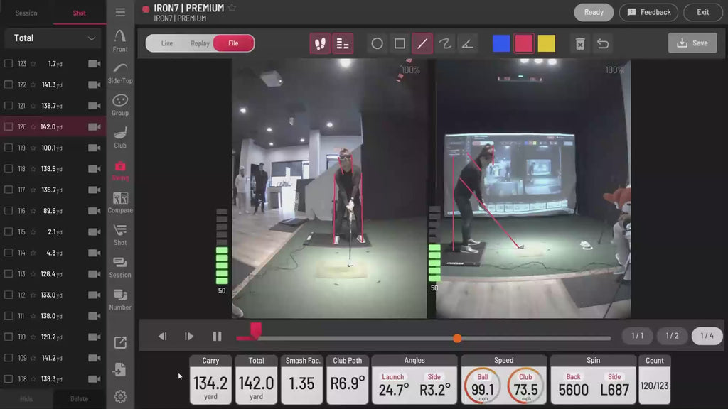Open the Swing camera view icon
The height and width of the screenshot is (409, 728).
point(120,170)
